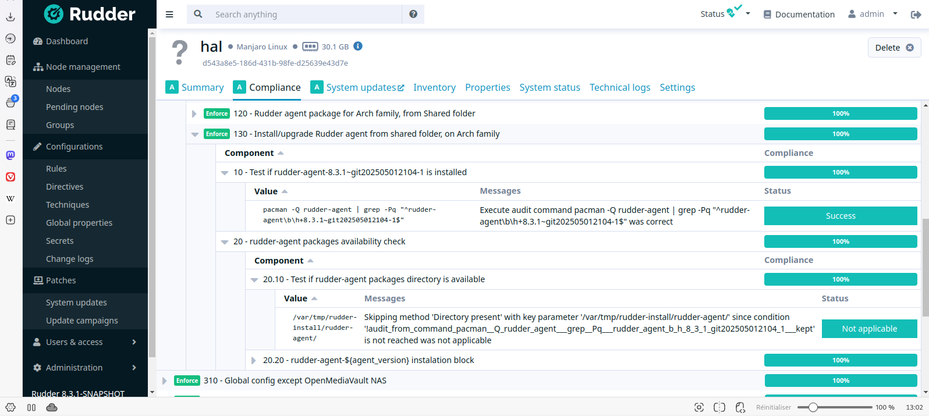Toggle browser panel visibility in status bar
929x416 pixels.
click(31, 407)
